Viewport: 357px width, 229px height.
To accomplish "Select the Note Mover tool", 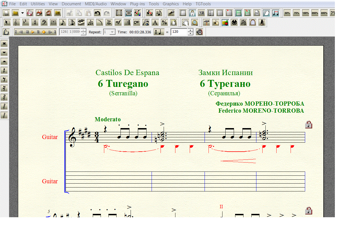I will coord(215,22).
